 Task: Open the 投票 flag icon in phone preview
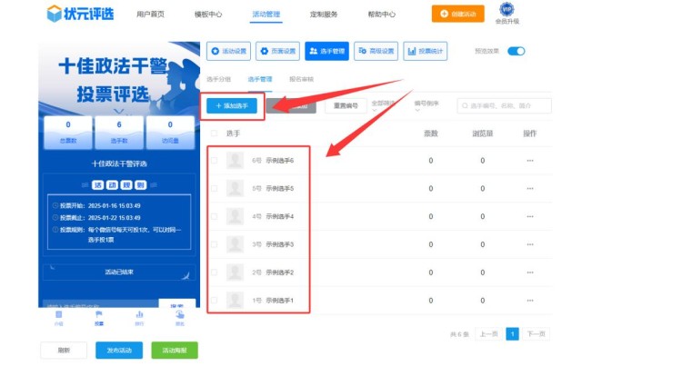pos(98,315)
